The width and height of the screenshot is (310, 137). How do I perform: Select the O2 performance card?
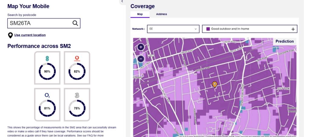tap(47, 105)
